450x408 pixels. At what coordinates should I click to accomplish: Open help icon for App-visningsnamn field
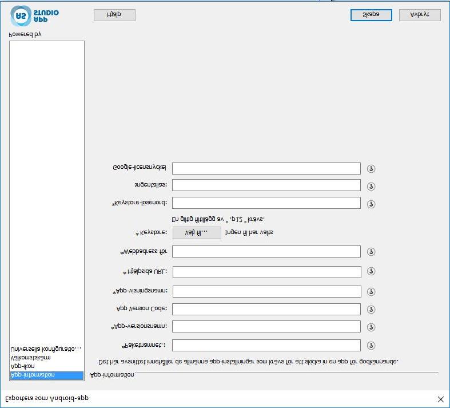371,292
